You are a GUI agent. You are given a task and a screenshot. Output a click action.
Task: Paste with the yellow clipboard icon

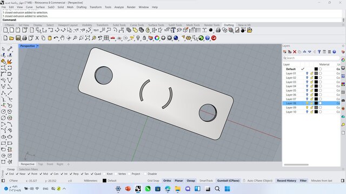pos(50,38)
